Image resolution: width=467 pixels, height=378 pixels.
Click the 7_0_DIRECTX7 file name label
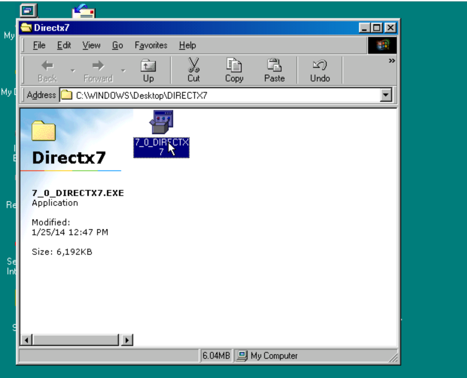click(161, 147)
